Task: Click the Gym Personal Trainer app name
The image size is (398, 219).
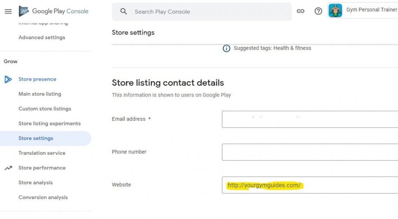Action: pos(372,10)
